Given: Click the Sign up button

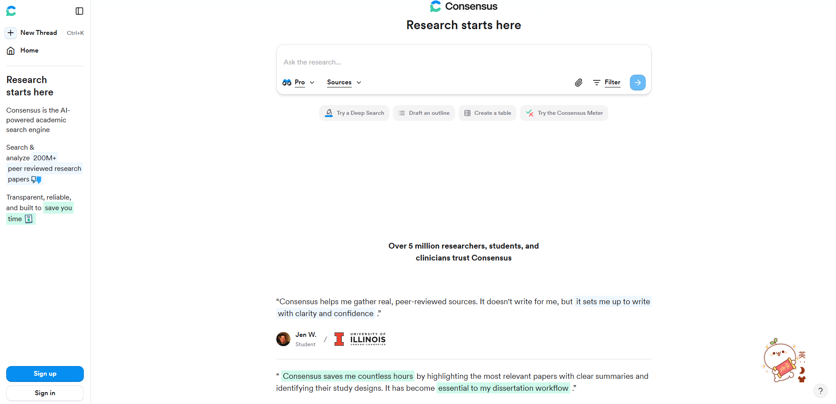Looking at the screenshot, I should click(x=45, y=374).
